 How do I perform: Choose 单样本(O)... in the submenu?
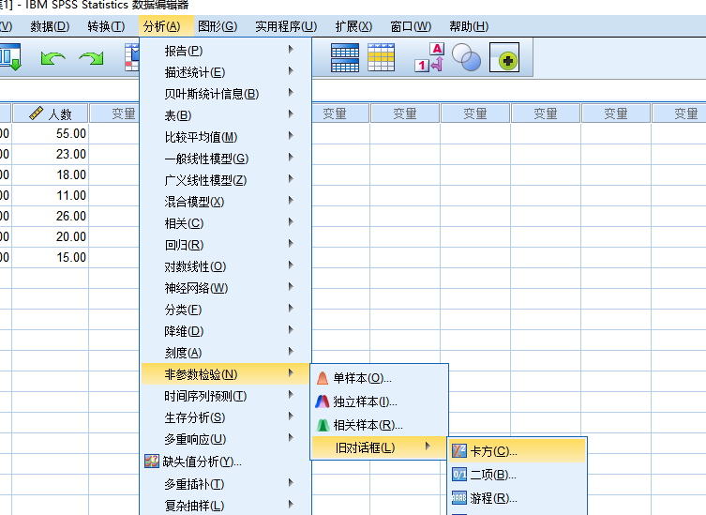tap(379, 378)
